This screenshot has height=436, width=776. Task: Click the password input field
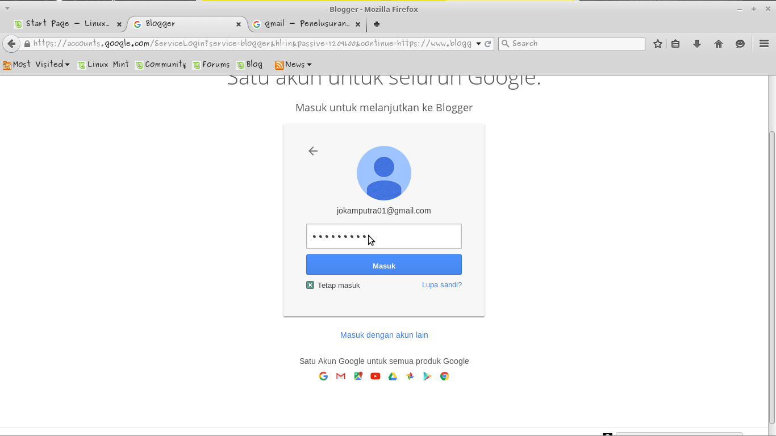click(384, 236)
